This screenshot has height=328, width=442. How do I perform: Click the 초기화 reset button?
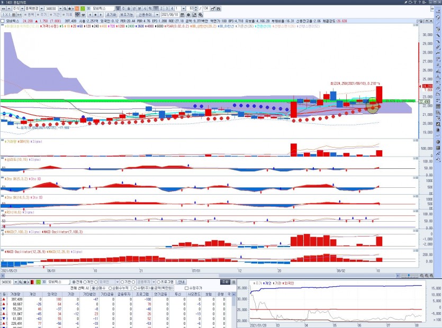point(111,15)
